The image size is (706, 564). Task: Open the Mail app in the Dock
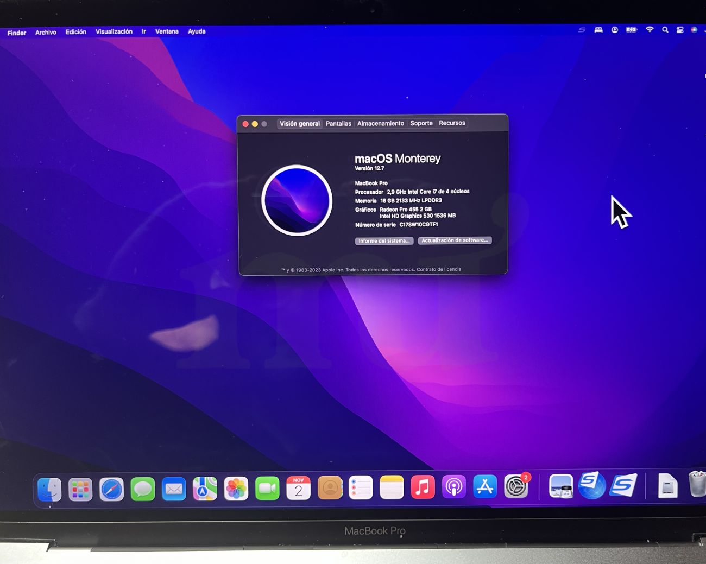174,489
